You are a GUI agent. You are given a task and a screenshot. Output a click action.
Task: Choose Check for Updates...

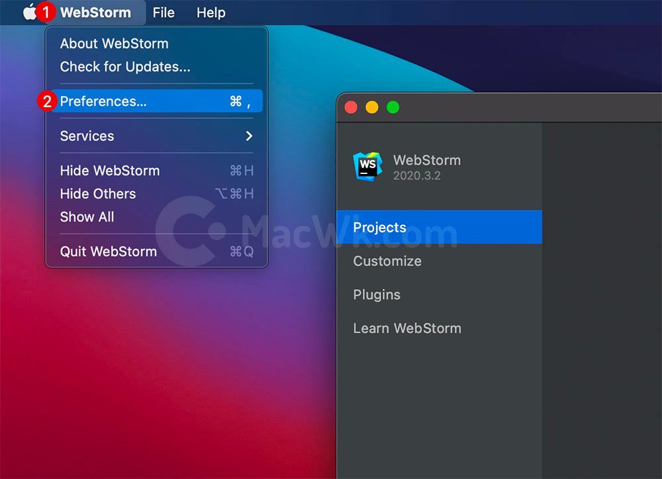[157, 67]
